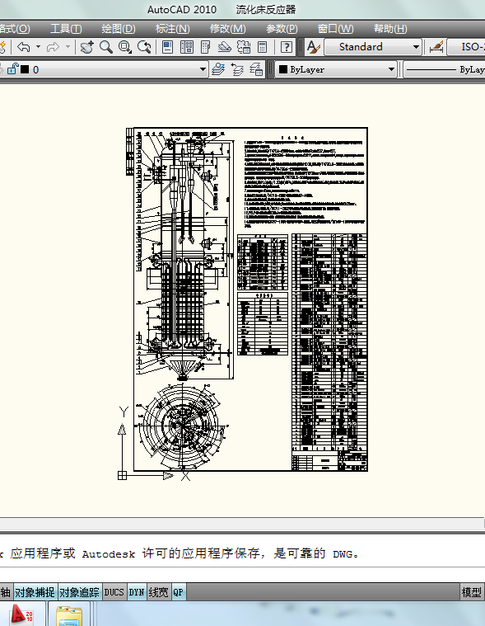Open the Undo history dropdown arrow
The image size is (485, 626).
coord(38,47)
